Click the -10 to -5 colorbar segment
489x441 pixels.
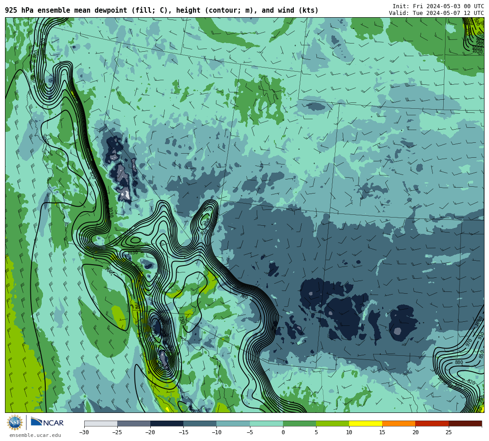pos(233,423)
